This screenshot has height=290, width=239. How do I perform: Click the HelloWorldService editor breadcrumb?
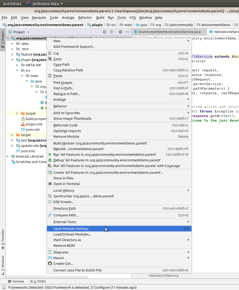(164, 275)
